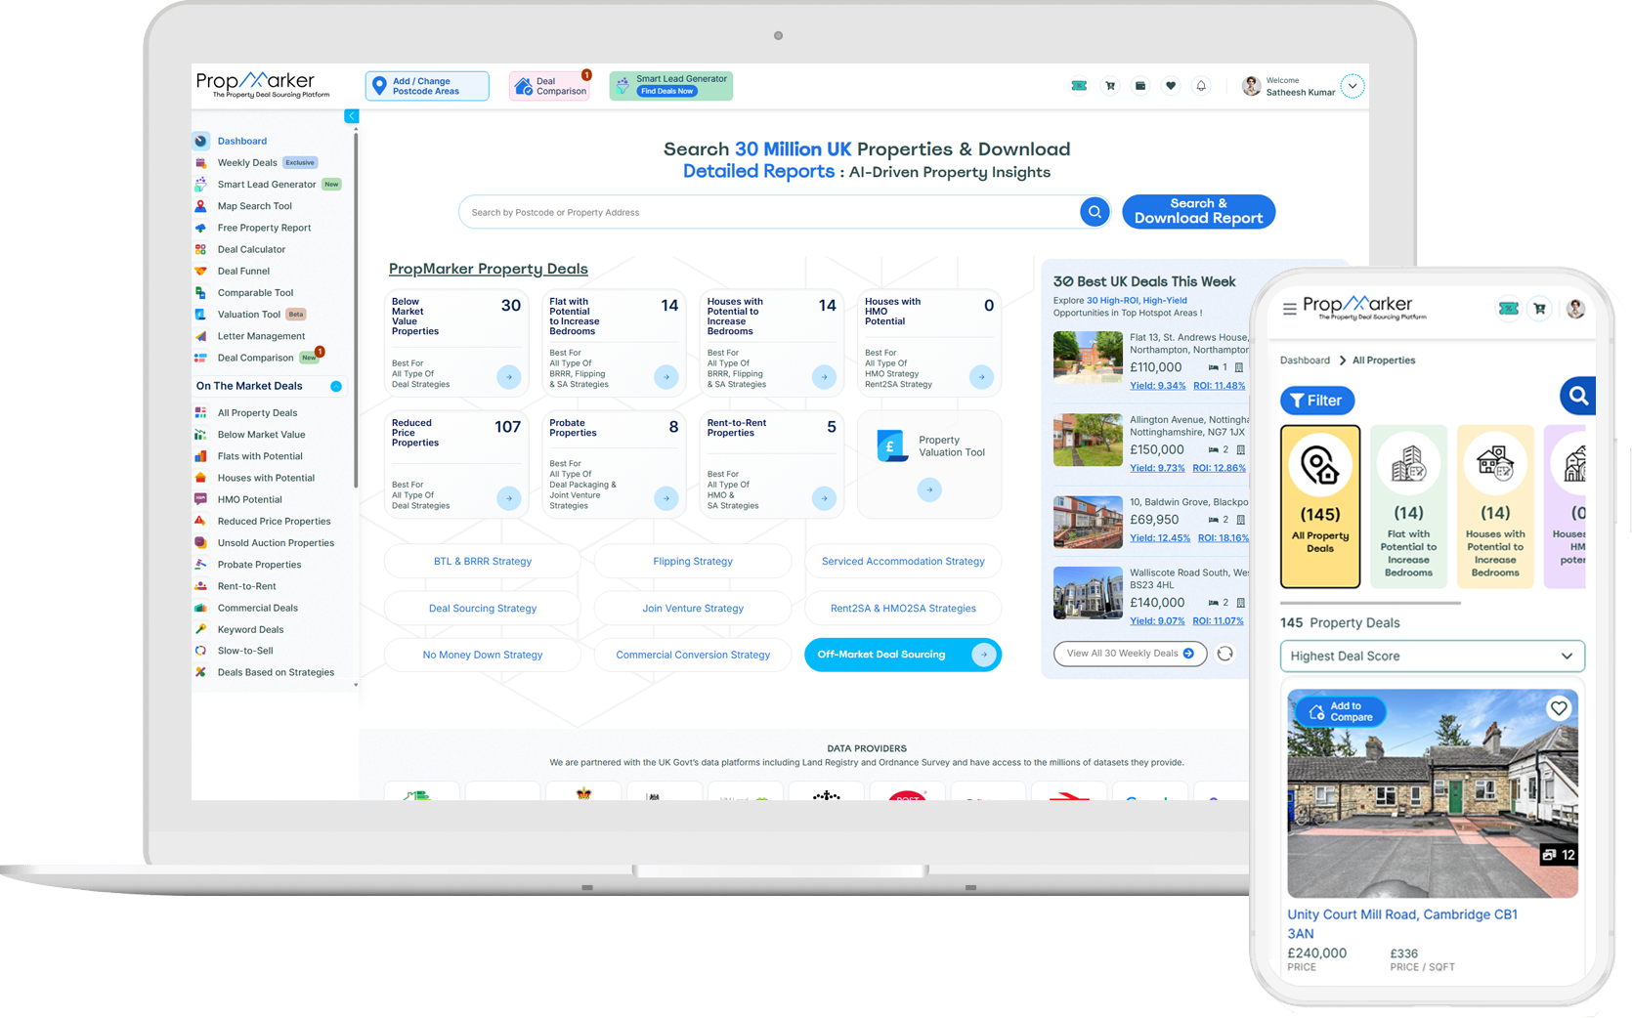Viewport: 1632px width, 1018px height.
Task: Collapse the sidebar with the arrow toggle
Action: click(351, 116)
